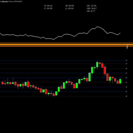Click the 35 price axis label
133x133 pixels.
[126, 82]
